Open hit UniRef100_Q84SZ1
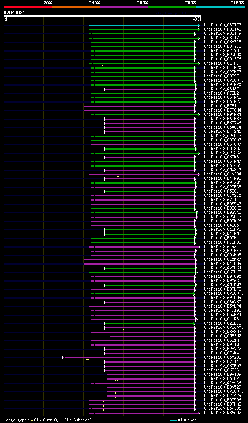This screenshot has height=423, width=248. (x=223, y=89)
